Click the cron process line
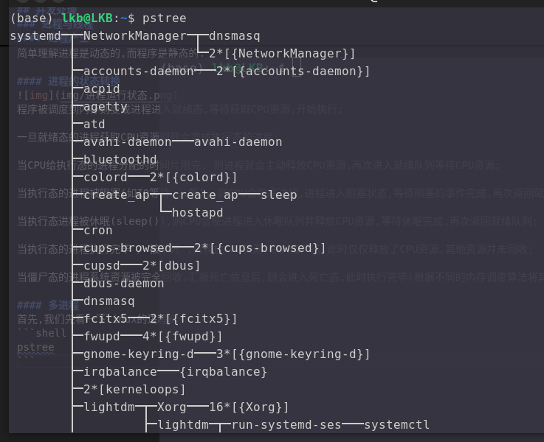This screenshot has height=442, width=544. pos(98,231)
